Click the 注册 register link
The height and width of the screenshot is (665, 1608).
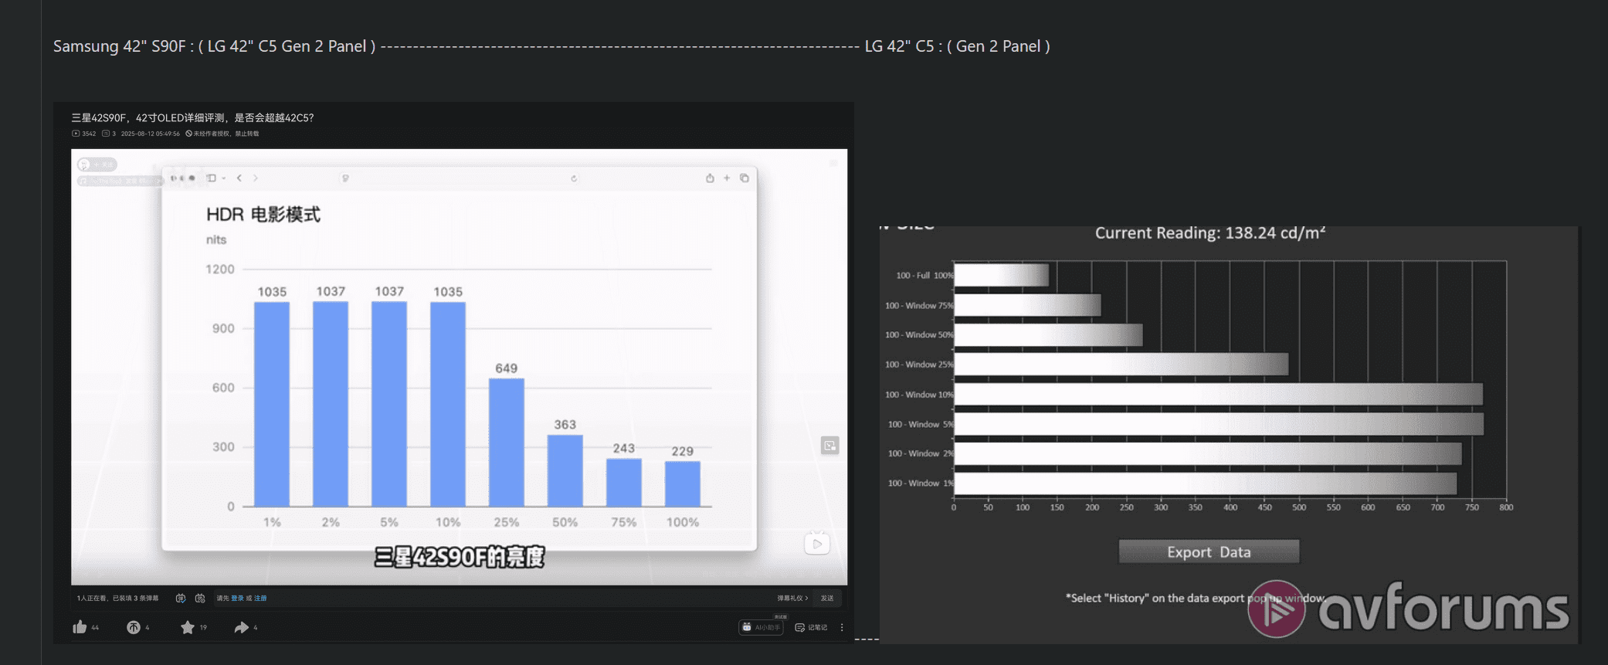(260, 598)
